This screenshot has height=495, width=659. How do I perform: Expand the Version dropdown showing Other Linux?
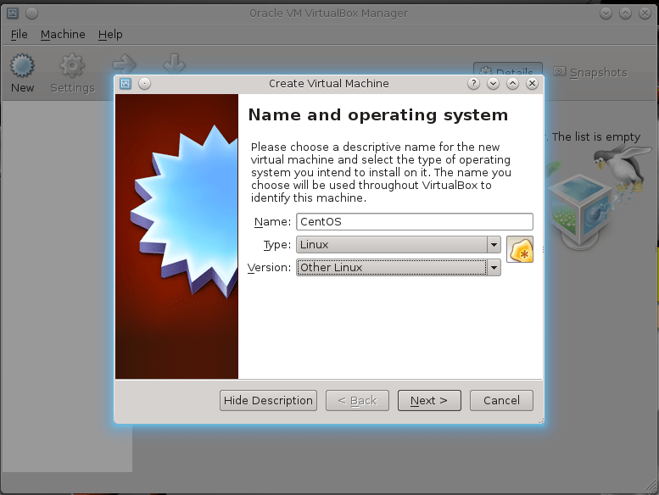click(399, 268)
